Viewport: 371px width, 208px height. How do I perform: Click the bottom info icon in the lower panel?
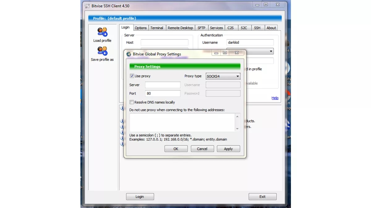tap(122, 143)
